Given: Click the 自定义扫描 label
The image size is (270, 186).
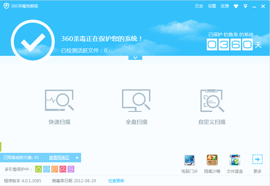Looking at the screenshot, I should point(212,122).
